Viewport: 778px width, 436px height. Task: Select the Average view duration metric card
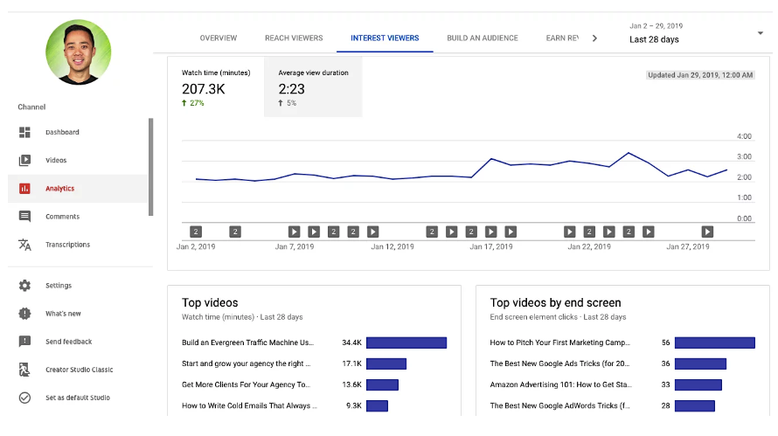[x=313, y=87]
